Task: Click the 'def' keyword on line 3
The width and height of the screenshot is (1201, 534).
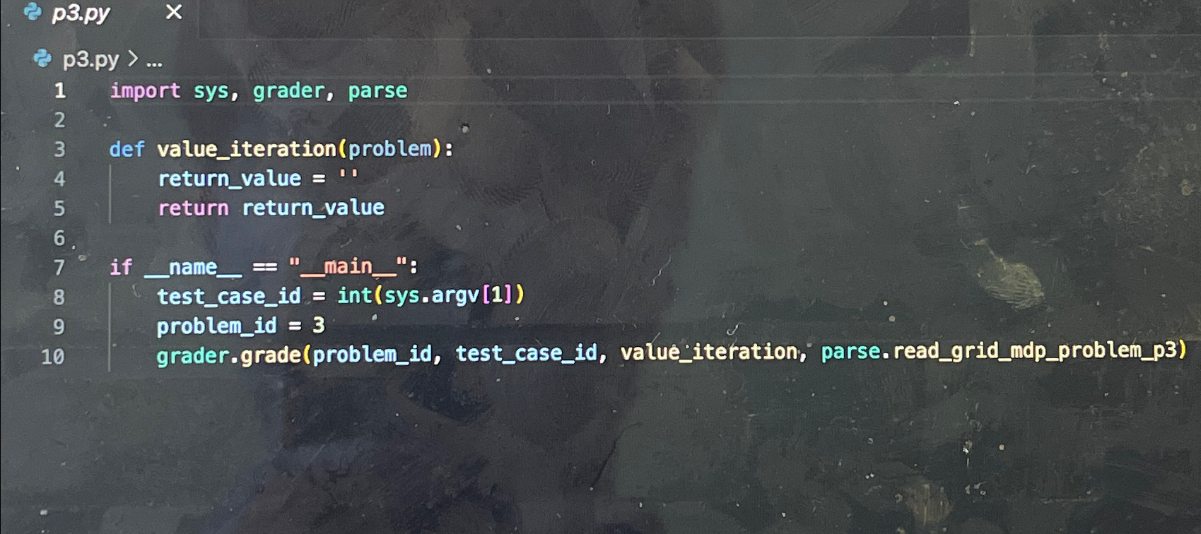Action: (x=127, y=149)
